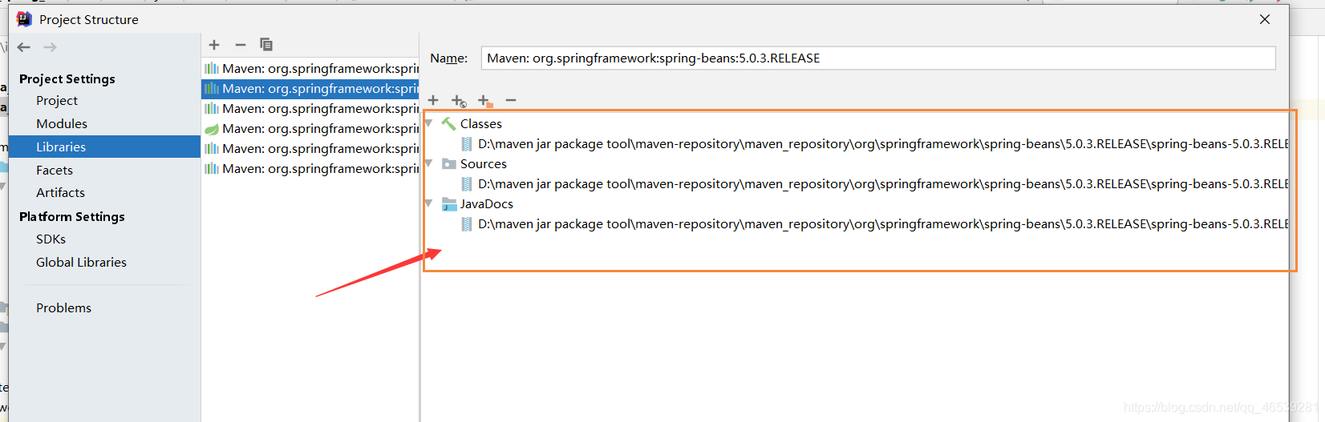
Task: Select Libraries in the settings sidebar
Action: [104, 147]
